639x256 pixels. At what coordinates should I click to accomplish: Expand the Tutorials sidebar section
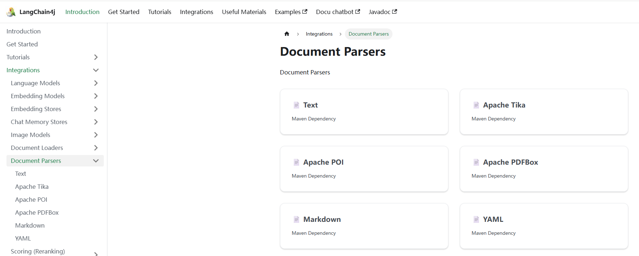[x=96, y=57]
